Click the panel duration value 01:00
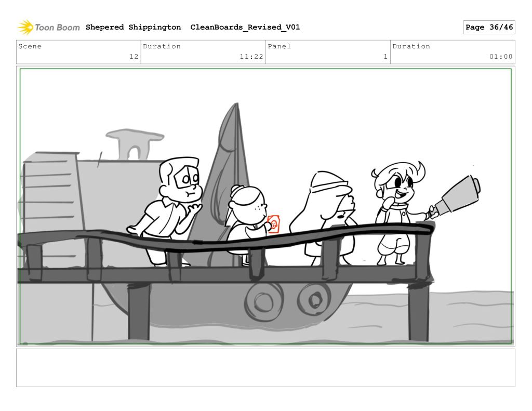Screen dimensions: 532x411 coord(501,57)
